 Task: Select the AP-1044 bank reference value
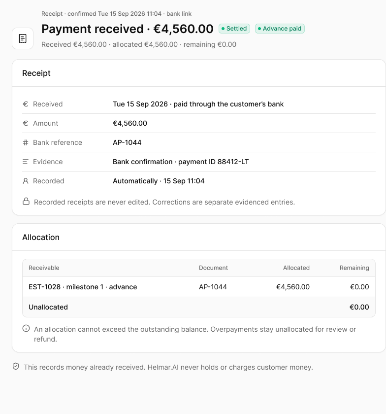click(127, 142)
